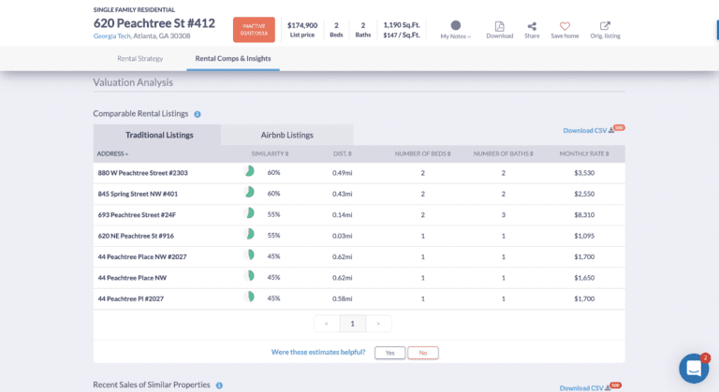This screenshot has height=392, width=719.
Task: Answer No to estimates helpful question
Action: click(423, 353)
